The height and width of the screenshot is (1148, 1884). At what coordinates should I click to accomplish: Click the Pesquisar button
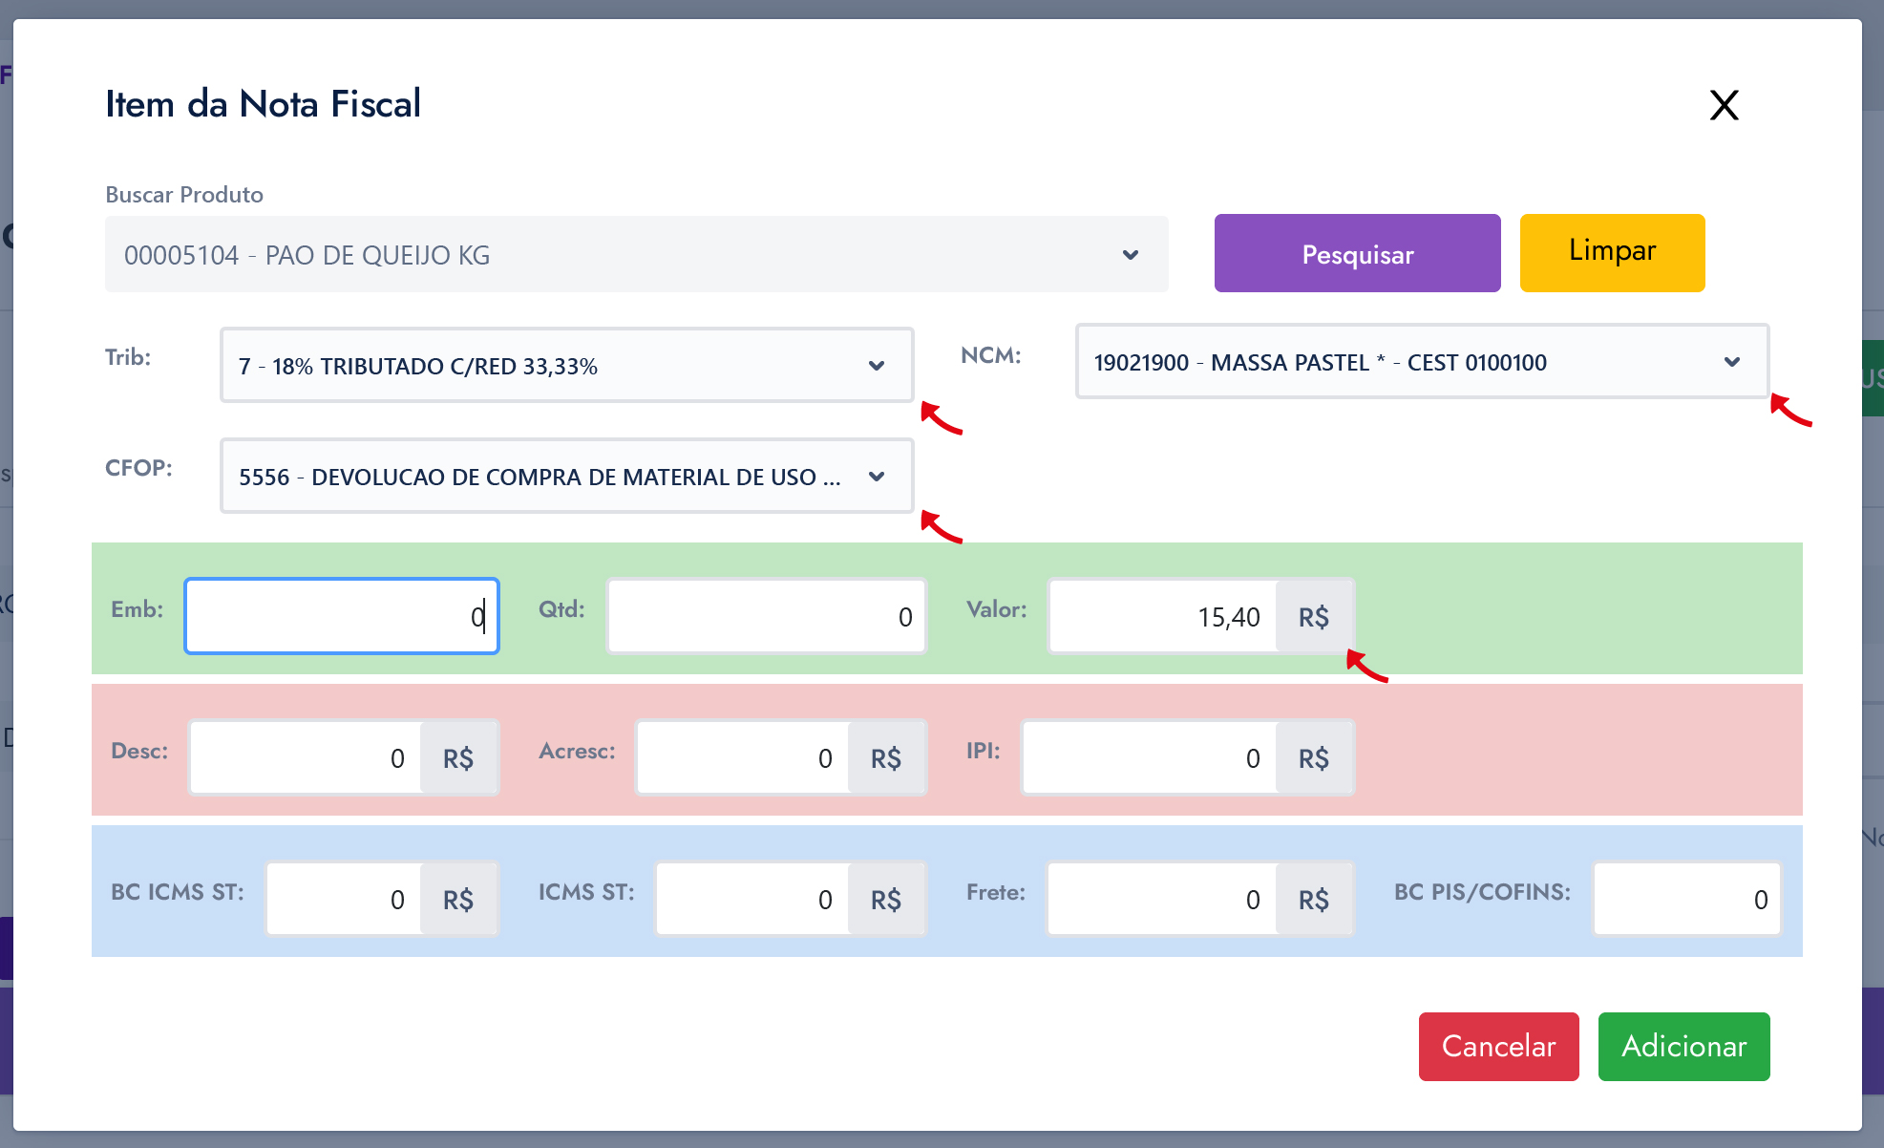1357,254
